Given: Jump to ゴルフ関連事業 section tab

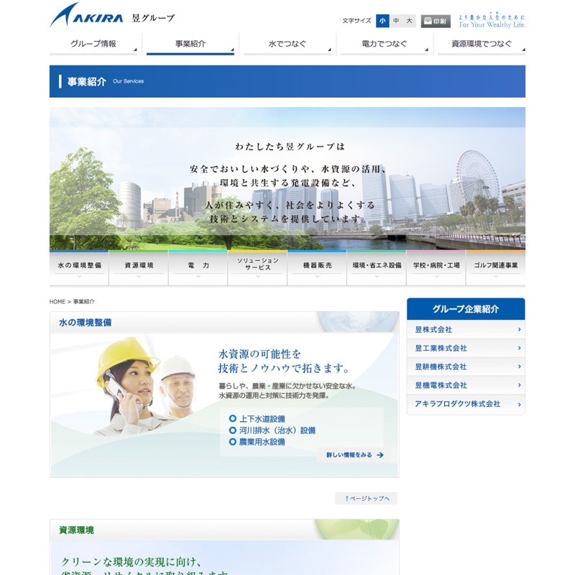Looking at the screenshot, I should (x=495, y=267).
